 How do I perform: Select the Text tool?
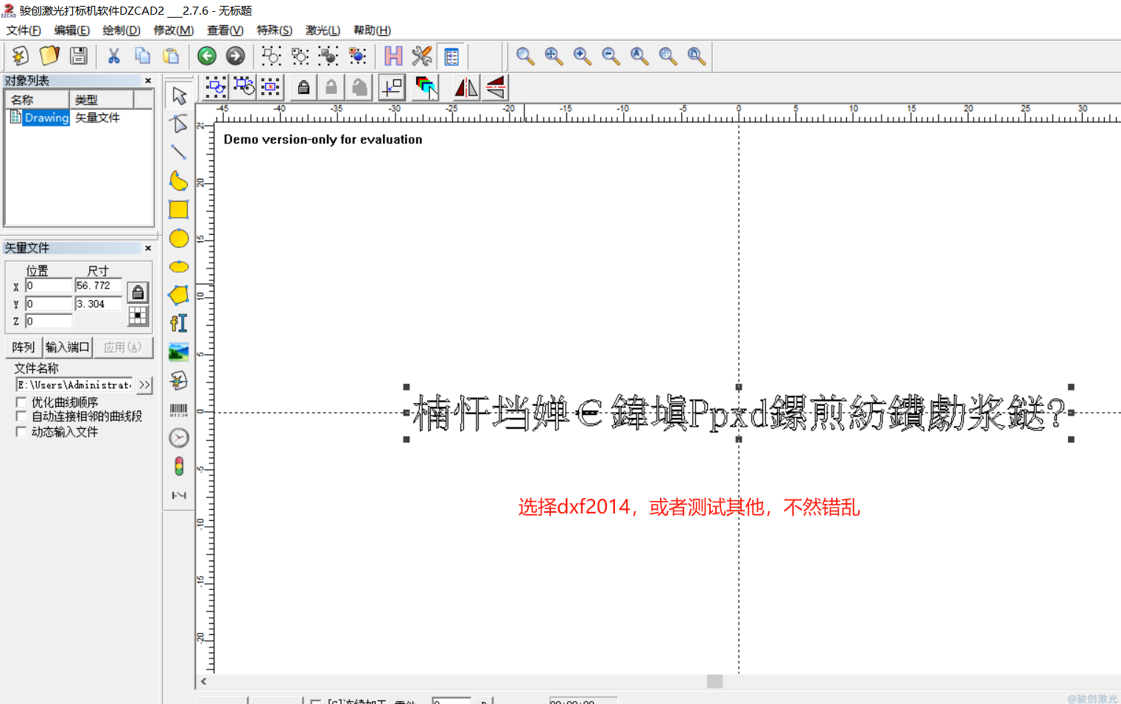point(179,324)
